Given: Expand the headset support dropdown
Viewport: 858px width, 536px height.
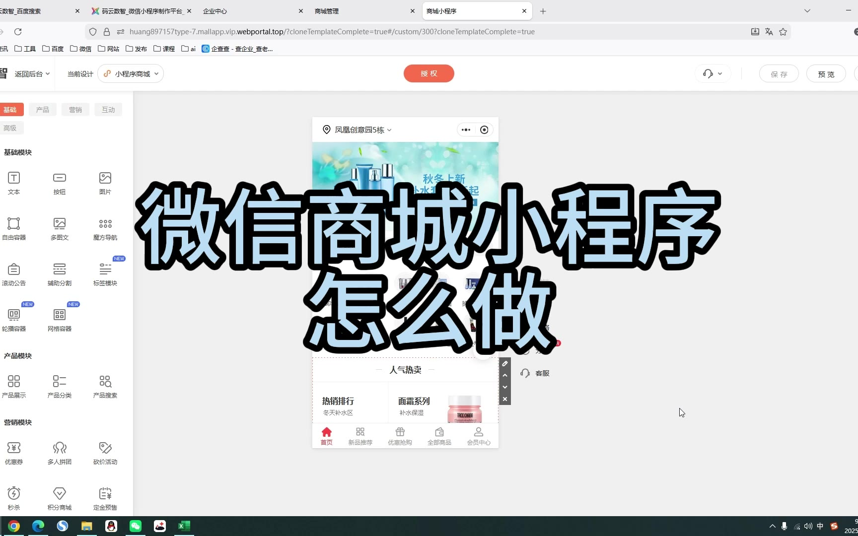Looking at the screenshot, I should click(713, 74).
